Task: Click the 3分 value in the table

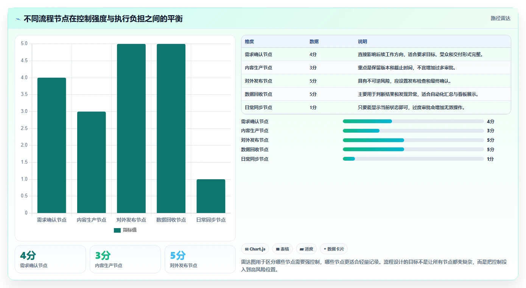Action: point(313,68)
